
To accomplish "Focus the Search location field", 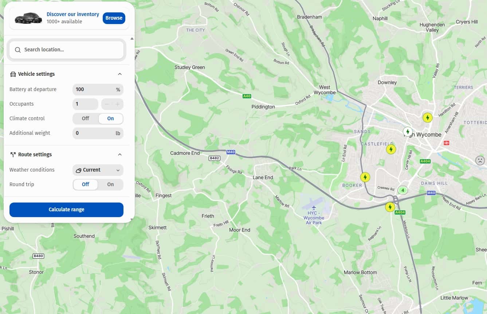I will tap(66, 50).
